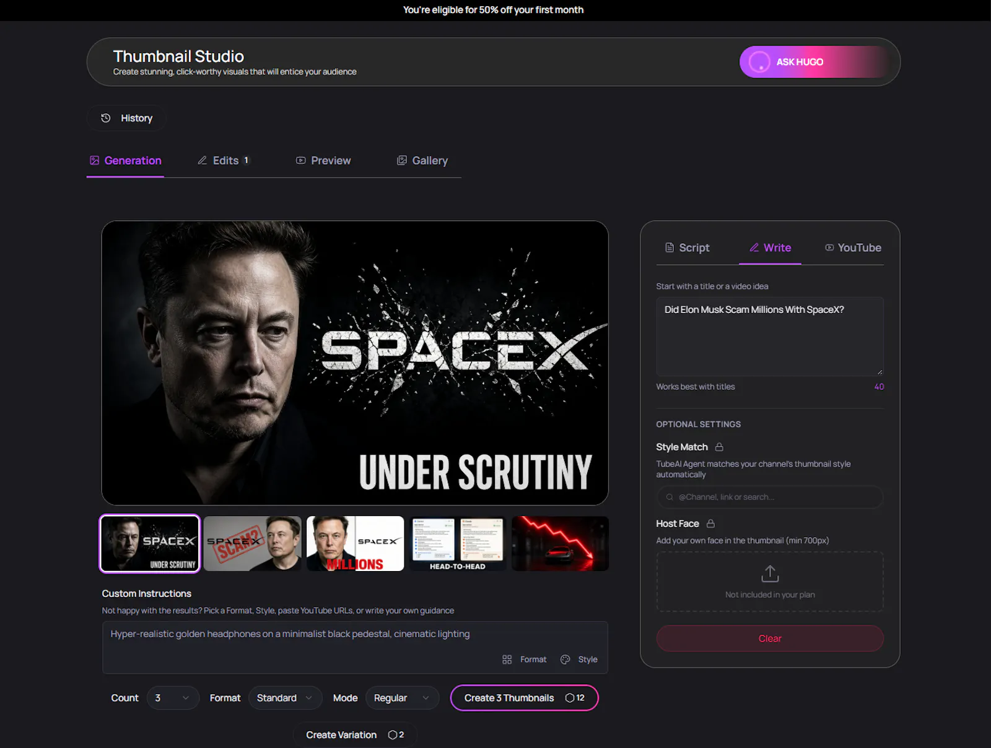Screen dimensions: 991x748
Task: Click the title resize handle corner
Action: click(x=880, y=372)
